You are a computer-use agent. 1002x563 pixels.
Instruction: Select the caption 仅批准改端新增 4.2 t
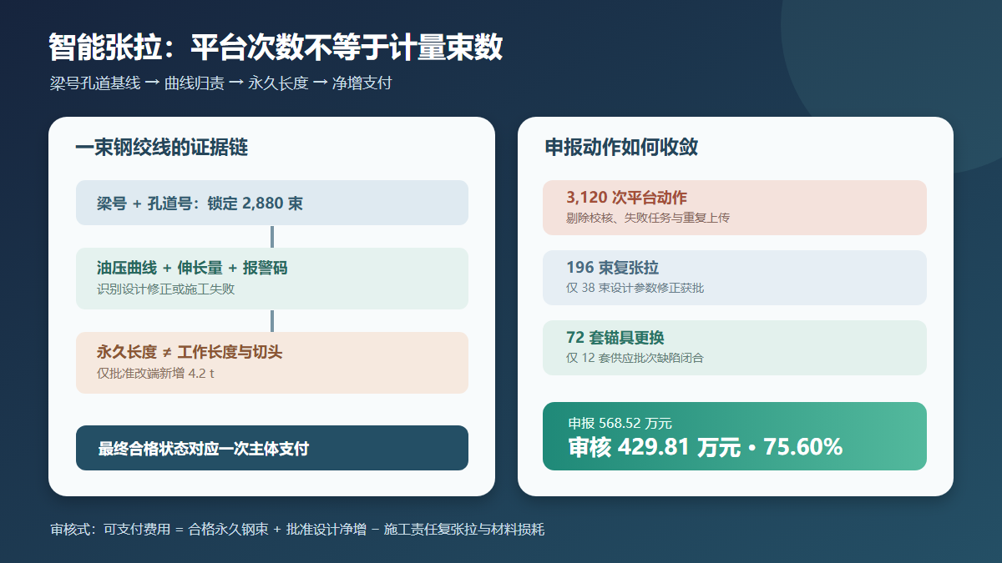[155, 374]
